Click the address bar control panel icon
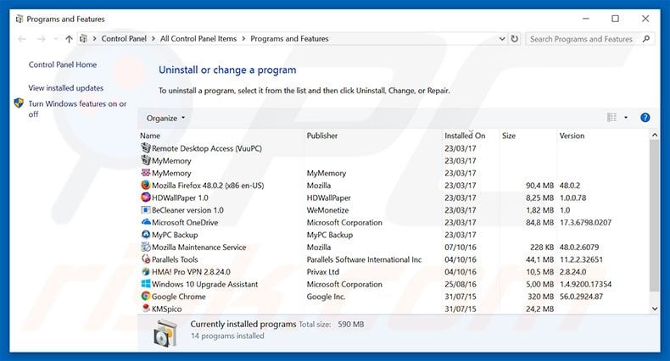 coord(83,39)
